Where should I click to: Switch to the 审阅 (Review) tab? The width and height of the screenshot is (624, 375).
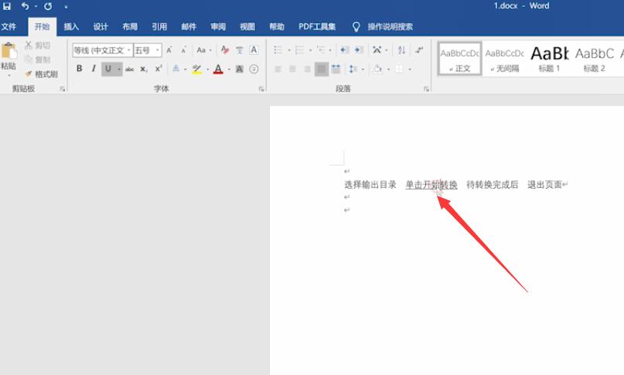tap(218, 26)
